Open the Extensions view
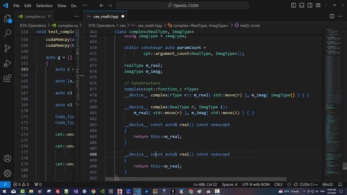Screen dimensions: 347x195 [7, 78]
